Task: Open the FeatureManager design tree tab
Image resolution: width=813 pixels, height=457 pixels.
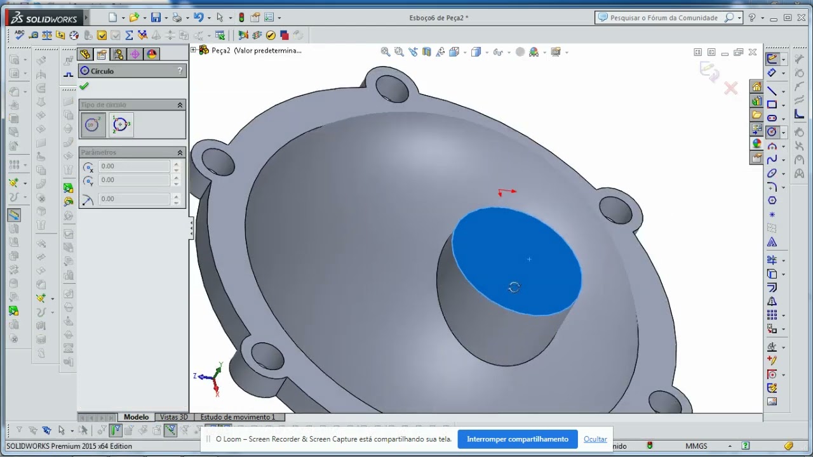Action: (85, 55)
